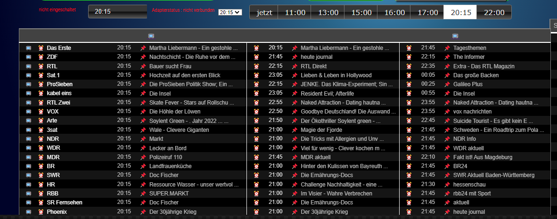Pin the 20:15 show Die Insel
The height and width of the screenshot is (219, 557).
click(143, 93)
